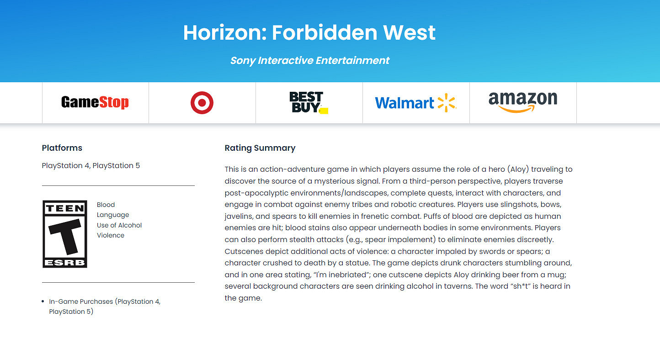660x338 pixels.
Task: Select the Sony Interactive Entertainment publisher name
Action: pyautogui.click(x=310, y=60)
